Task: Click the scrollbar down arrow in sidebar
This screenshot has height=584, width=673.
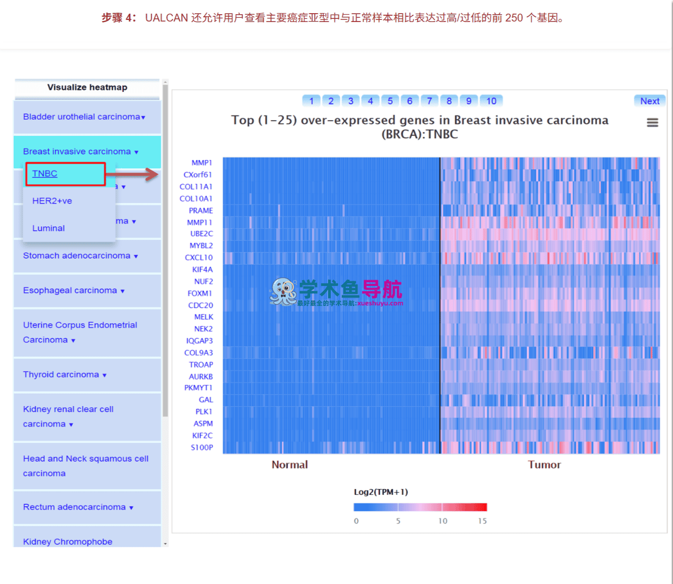Action: (165, 544)
